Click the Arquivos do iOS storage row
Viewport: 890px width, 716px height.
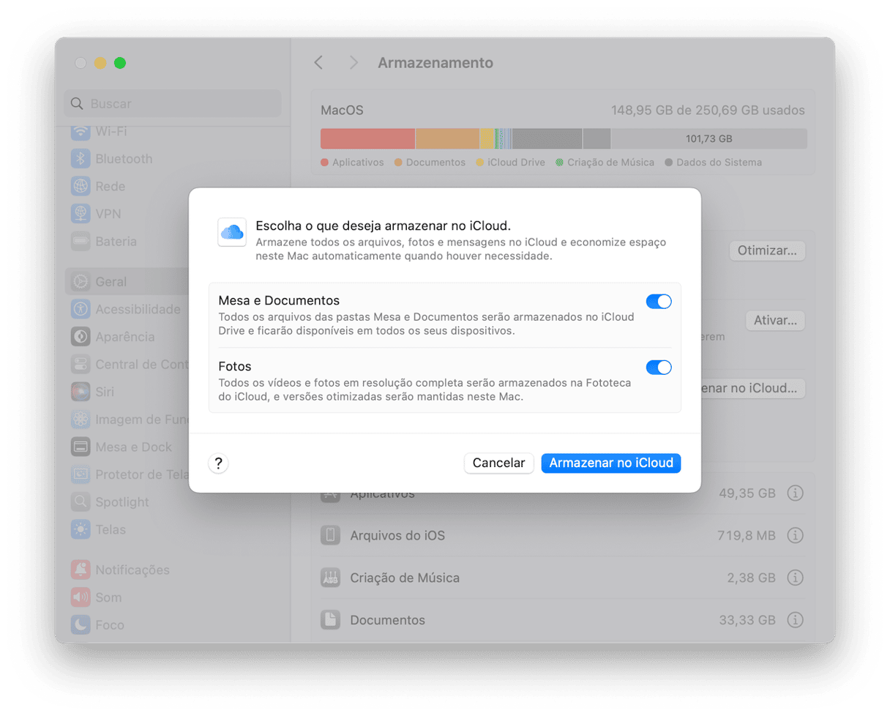pos(562,536)
